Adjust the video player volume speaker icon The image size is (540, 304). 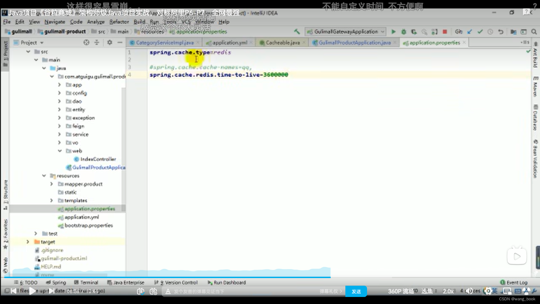tap(469, 291)
